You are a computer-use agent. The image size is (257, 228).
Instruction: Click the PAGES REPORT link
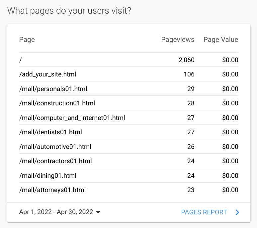point(204,212)
